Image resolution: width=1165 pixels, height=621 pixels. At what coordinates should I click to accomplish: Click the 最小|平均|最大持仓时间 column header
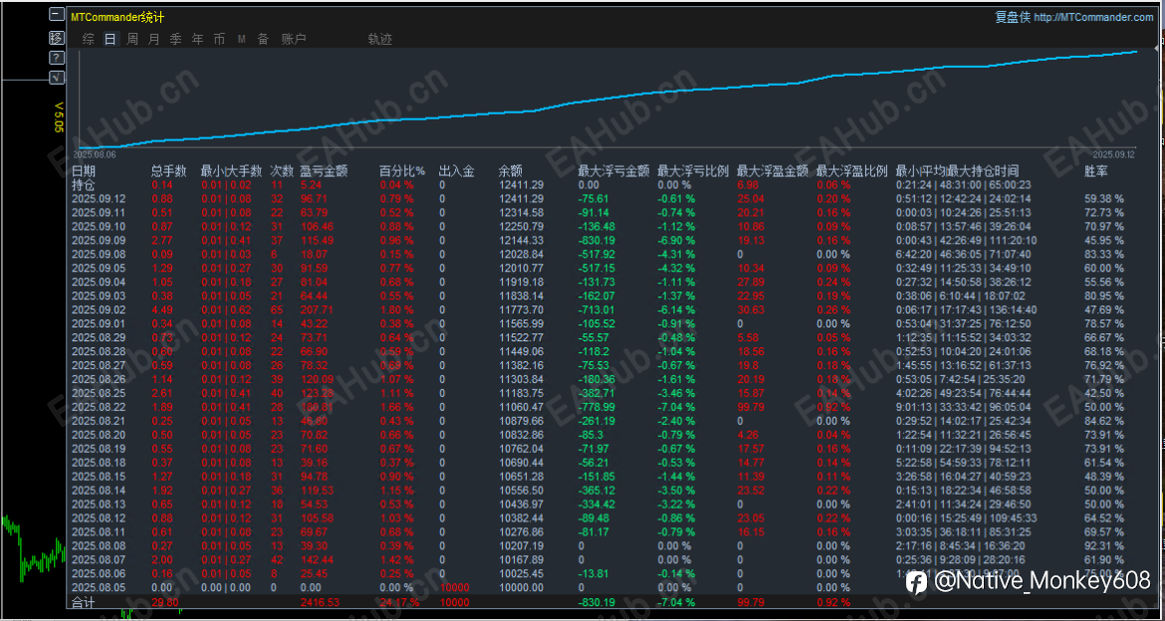coord(957,171)
